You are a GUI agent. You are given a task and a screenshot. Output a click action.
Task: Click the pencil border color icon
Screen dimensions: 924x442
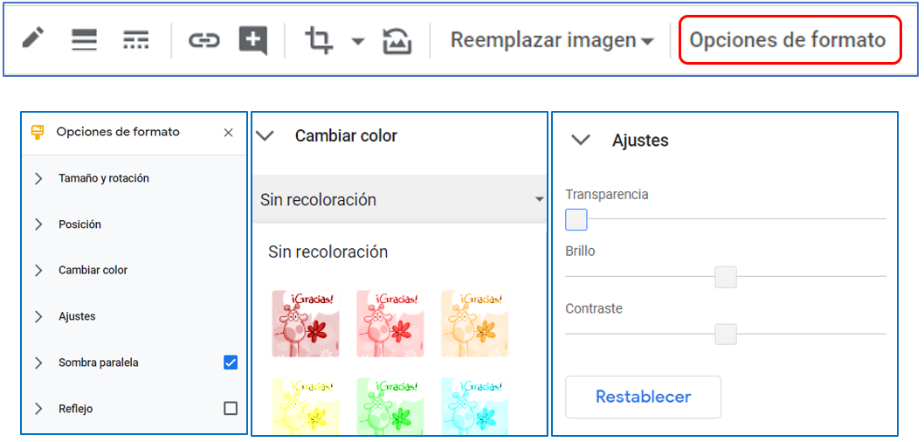pyautogui.click(x=33, y=39)
